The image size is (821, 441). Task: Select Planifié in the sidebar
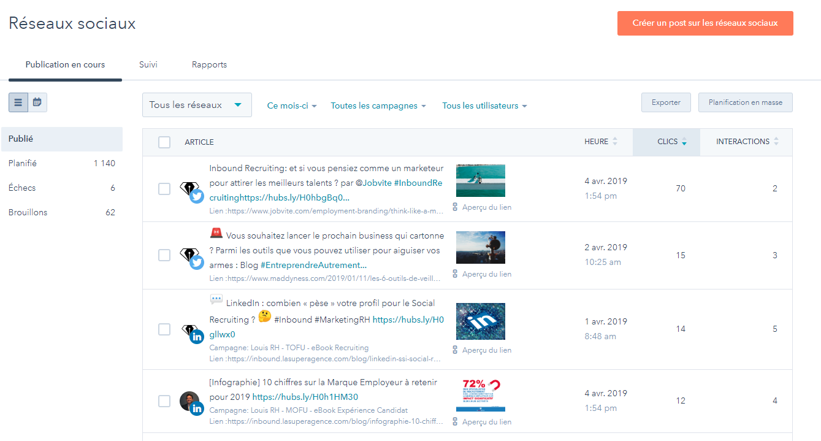pyautogui.click(x=62, y=163)
